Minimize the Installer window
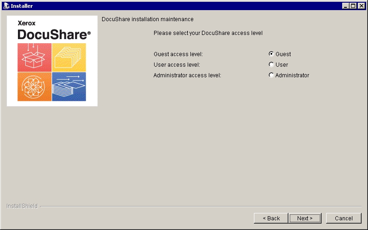Screen dimensions: 368x230 pyautogui.click(x=345, y=6)
